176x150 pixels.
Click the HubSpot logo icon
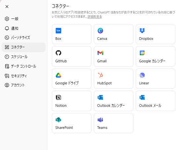tap(100, 75)
